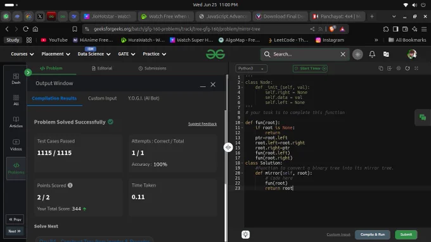
Task: Click the Search input field
Action: [x=305, y=54]
